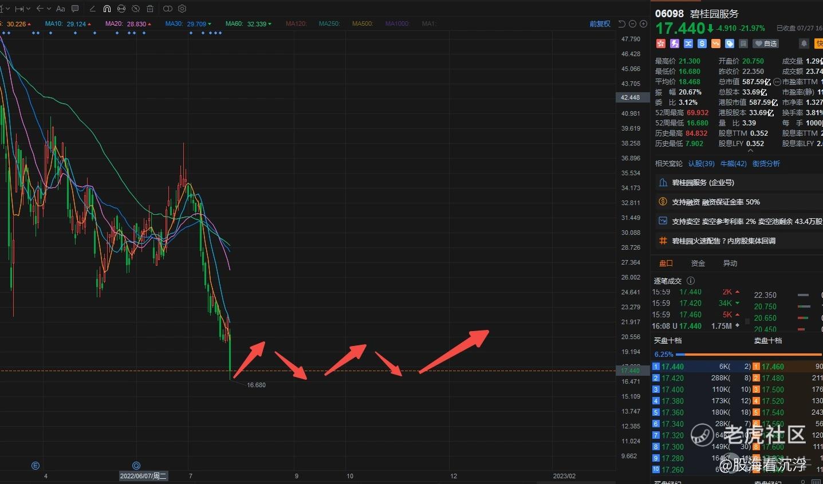Zoom out the chart with minus button

pyautogui.click(x=632, y=24)
